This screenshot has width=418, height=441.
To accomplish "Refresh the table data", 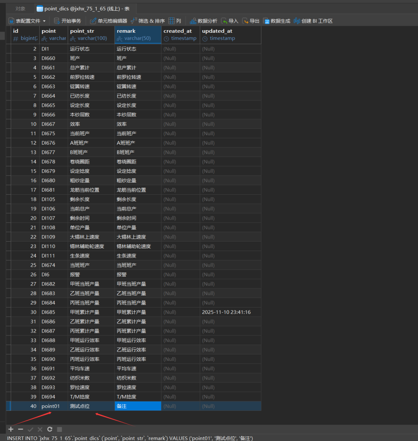I will coord(50,429).
